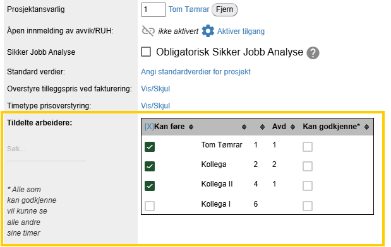Click the [X] toggle-all link in table header
This screenshot has height=247, width=391.
(149, 127)
